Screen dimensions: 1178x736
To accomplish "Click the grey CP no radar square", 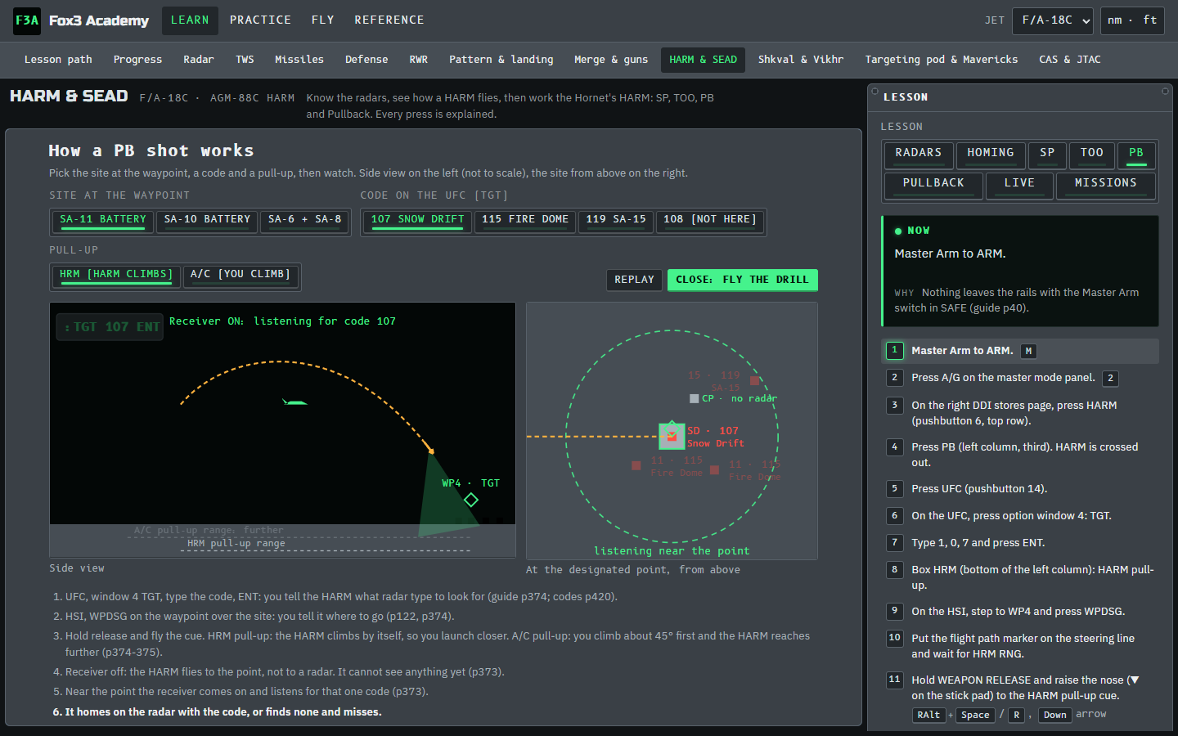I will (695, 398).
